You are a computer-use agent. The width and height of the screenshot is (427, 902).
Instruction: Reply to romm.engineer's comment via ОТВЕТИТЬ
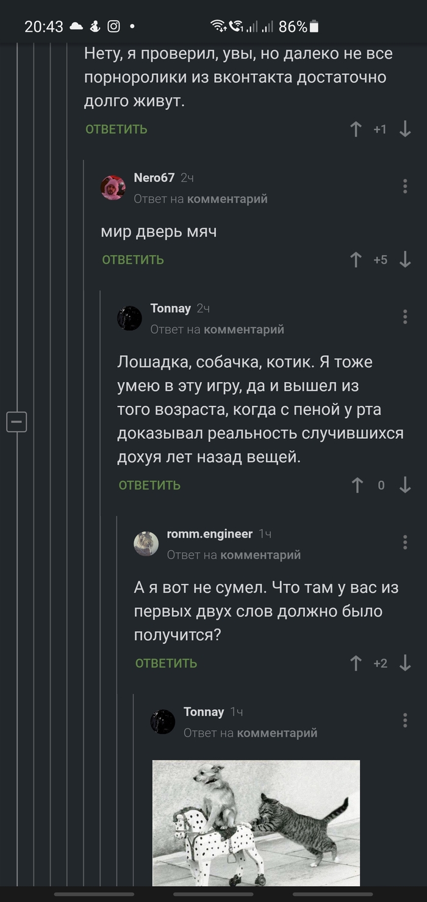pos(166,663)
